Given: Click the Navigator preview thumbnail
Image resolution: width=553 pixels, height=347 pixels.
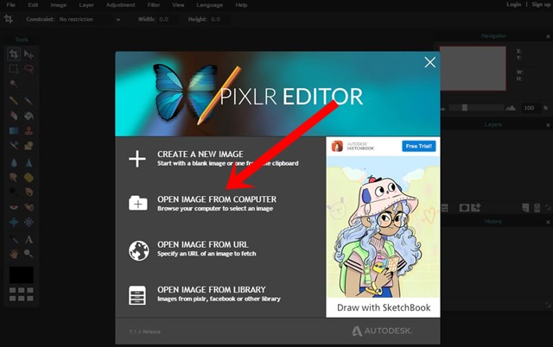Looking at the screenshot, I should point(473,68).
